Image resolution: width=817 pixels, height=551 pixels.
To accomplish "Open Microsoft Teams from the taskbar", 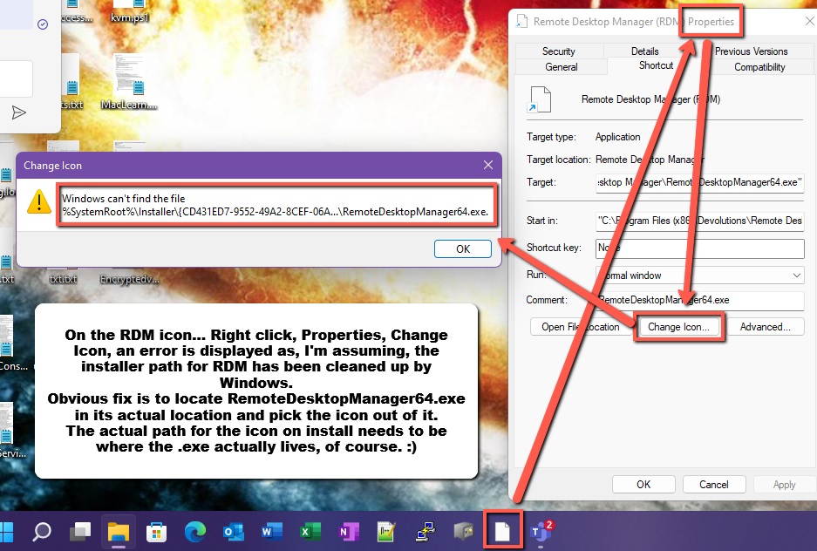I will click(541, 530).
